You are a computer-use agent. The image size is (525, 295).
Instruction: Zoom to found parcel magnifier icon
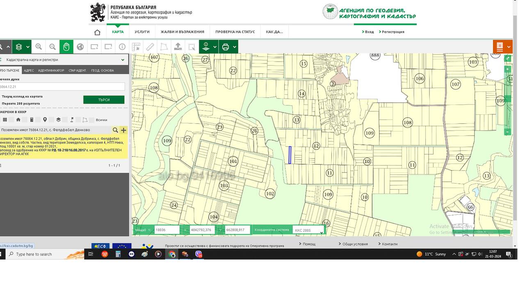click(115, 130)
